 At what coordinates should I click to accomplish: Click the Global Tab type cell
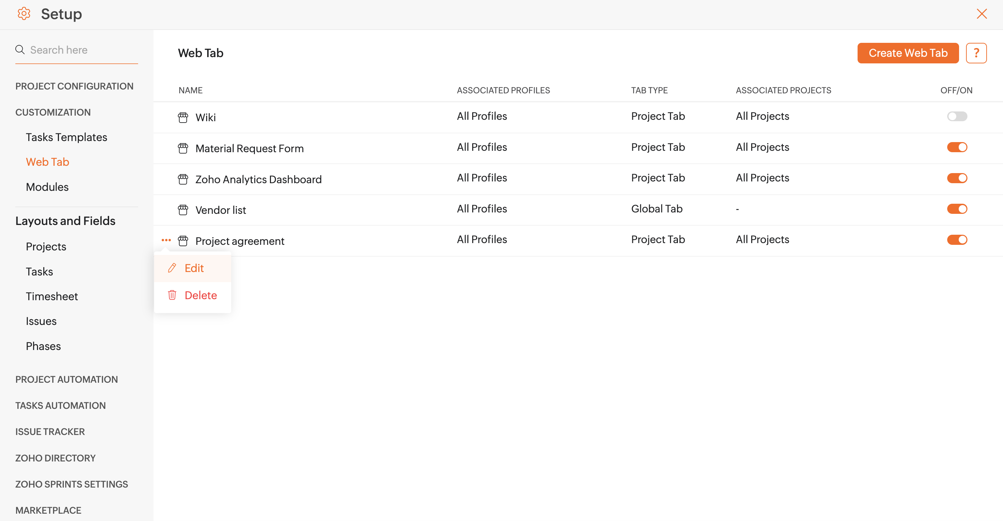point(657,209)
